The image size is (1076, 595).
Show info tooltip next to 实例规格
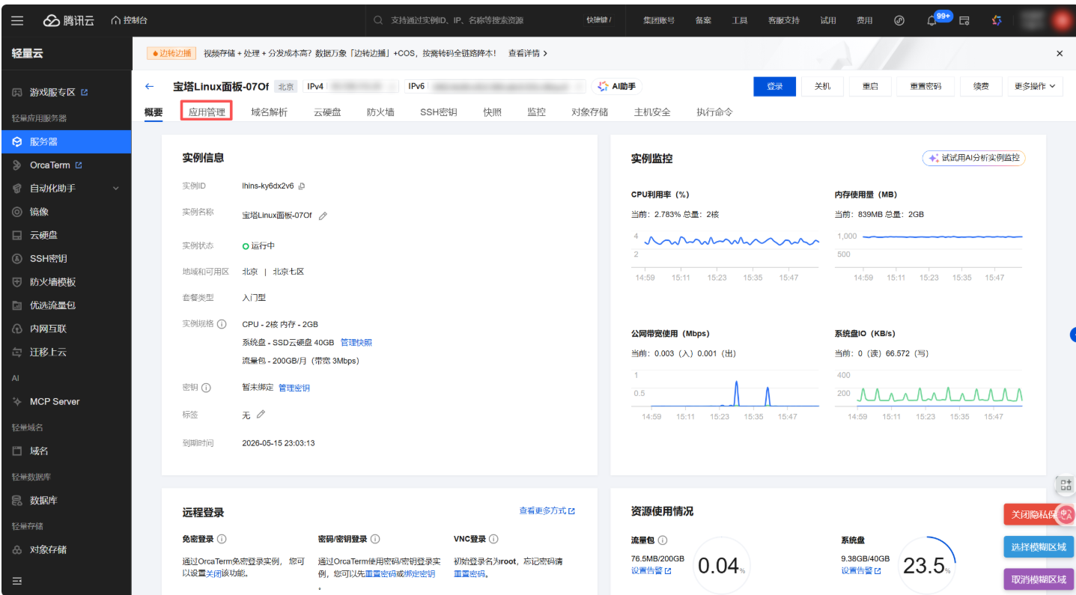tap(222, 324)
